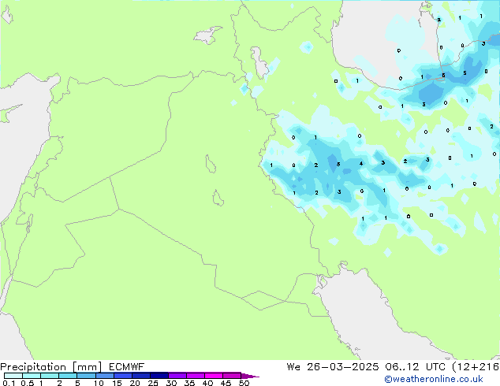The width and height of the screenshot is (500, 386).
Task: Click the 'ECMWF' model label
Action: click(127, 367)
